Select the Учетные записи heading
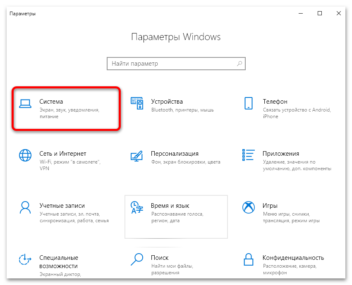This screenshot has width=352, height=285. coord(62,206)
